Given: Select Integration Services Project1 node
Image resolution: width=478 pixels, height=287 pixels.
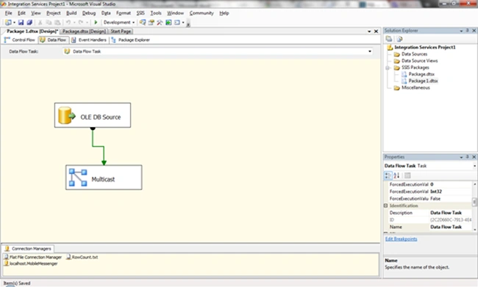Looking at the screenshot, I should point(424,48).
